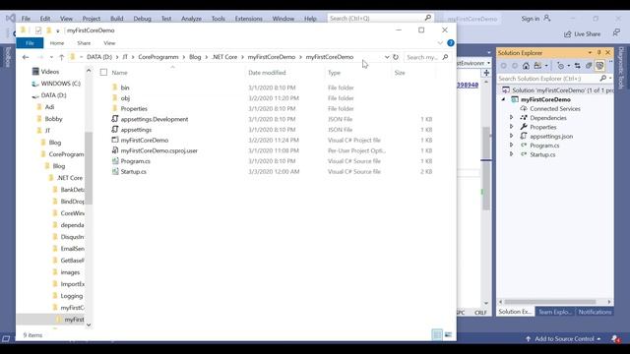Open Explorer Help question mark
Image resolution: width=630 pixels, height=354 pixels.
pyautogui.click(x=451, y=43)
